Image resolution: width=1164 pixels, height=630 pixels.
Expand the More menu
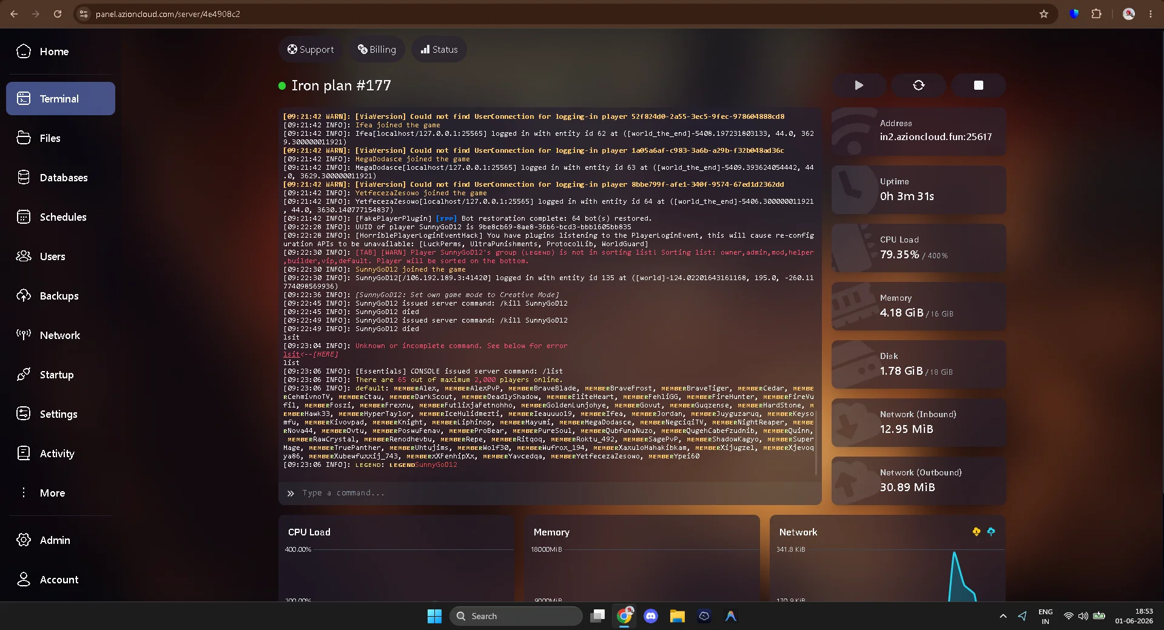click(60, 493)
